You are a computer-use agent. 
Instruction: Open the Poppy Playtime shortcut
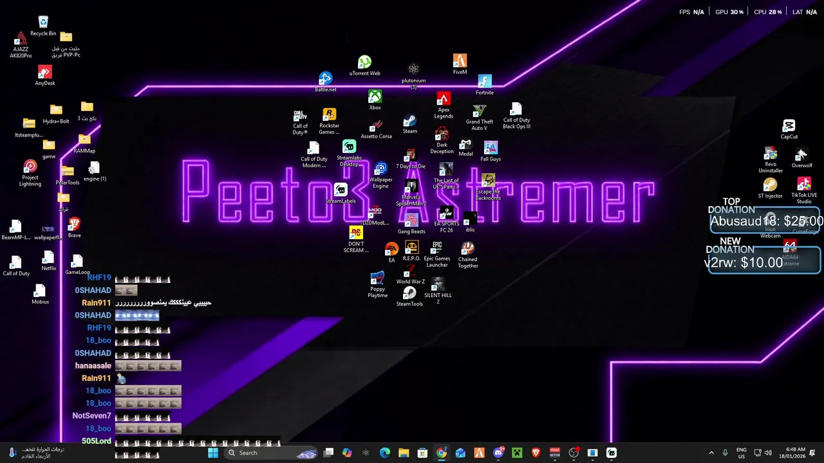point(377,285)
